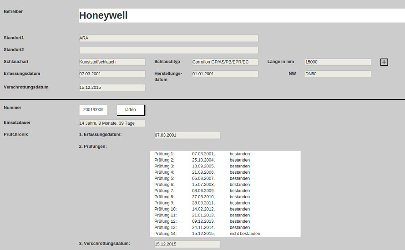This screenshot has width=405, height=250.
Task: Click the '2. Prüfungen:' heading
Action: coord(93,147)
